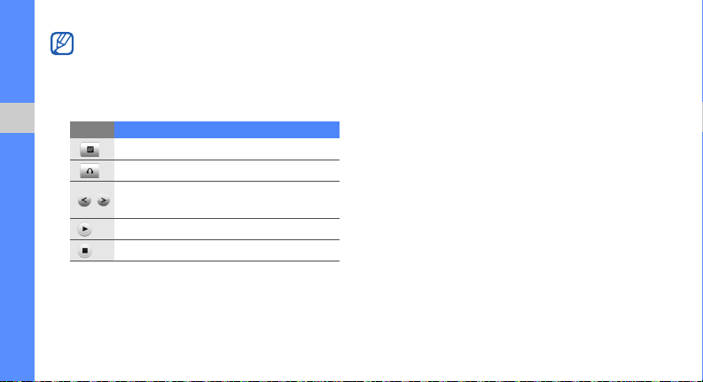Click the empty cell beside stop button

click(227, 251)
